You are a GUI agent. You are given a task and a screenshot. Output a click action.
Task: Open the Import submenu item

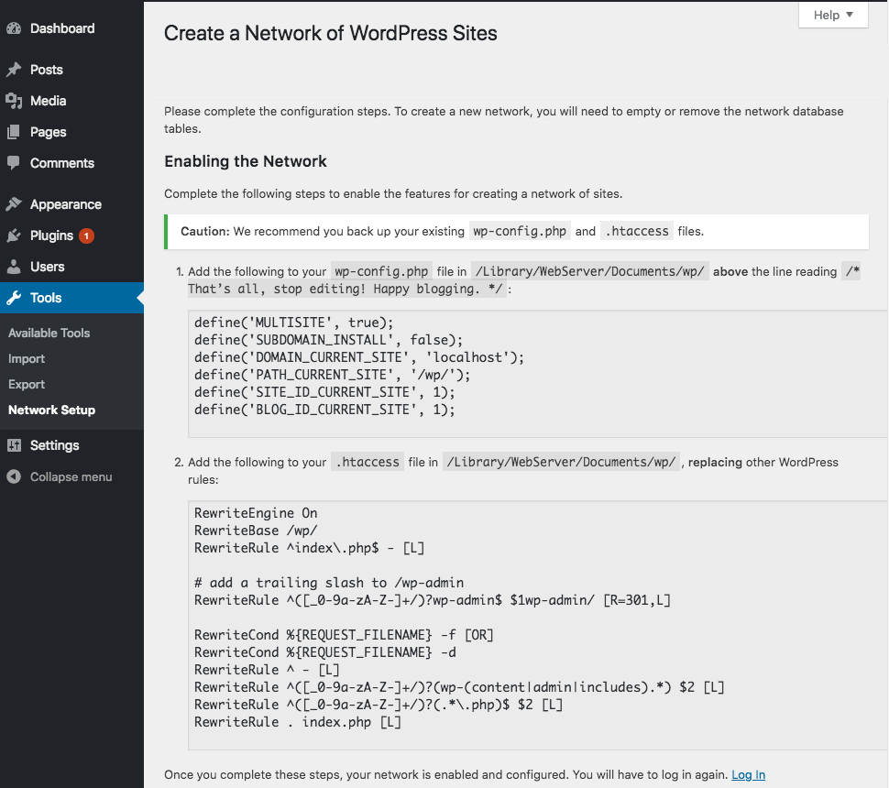[27, 359]
